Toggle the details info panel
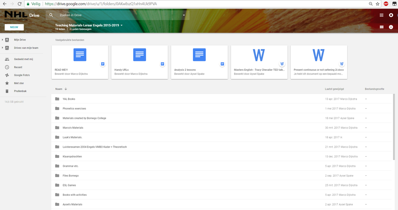Viewport: 398px width, 210px height. pos(391,27)
